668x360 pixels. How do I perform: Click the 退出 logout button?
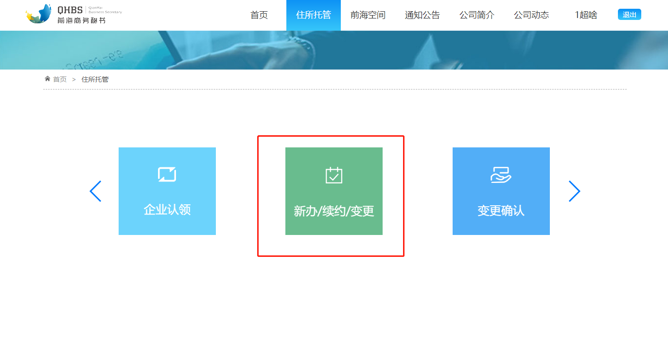pyautogui.click(x=630, y=14)
